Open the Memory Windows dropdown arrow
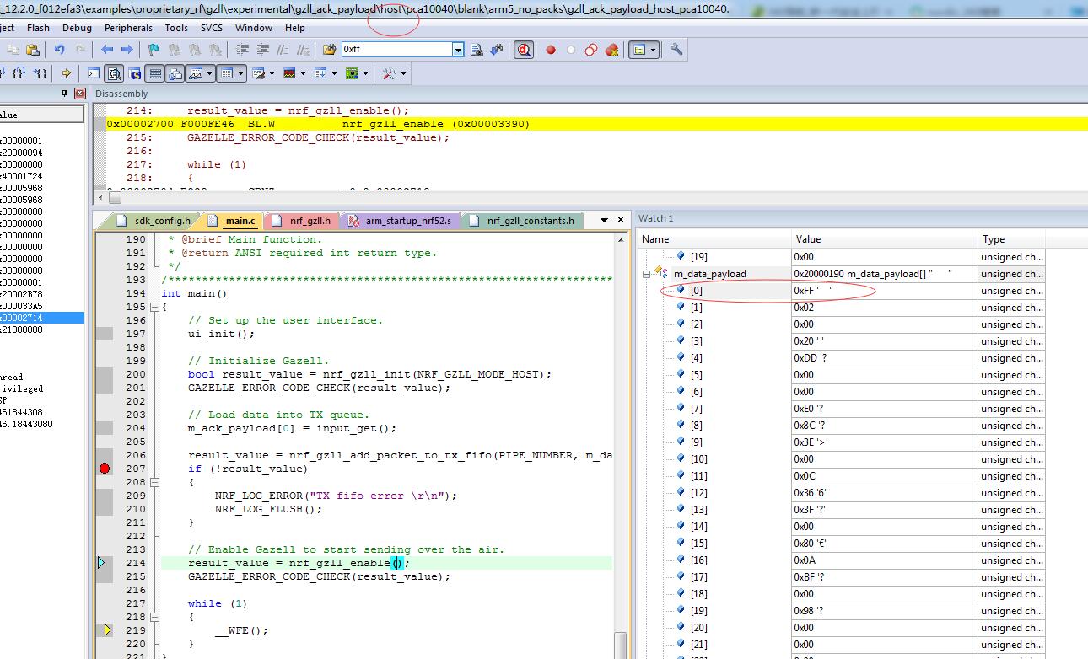 (240, 73)
